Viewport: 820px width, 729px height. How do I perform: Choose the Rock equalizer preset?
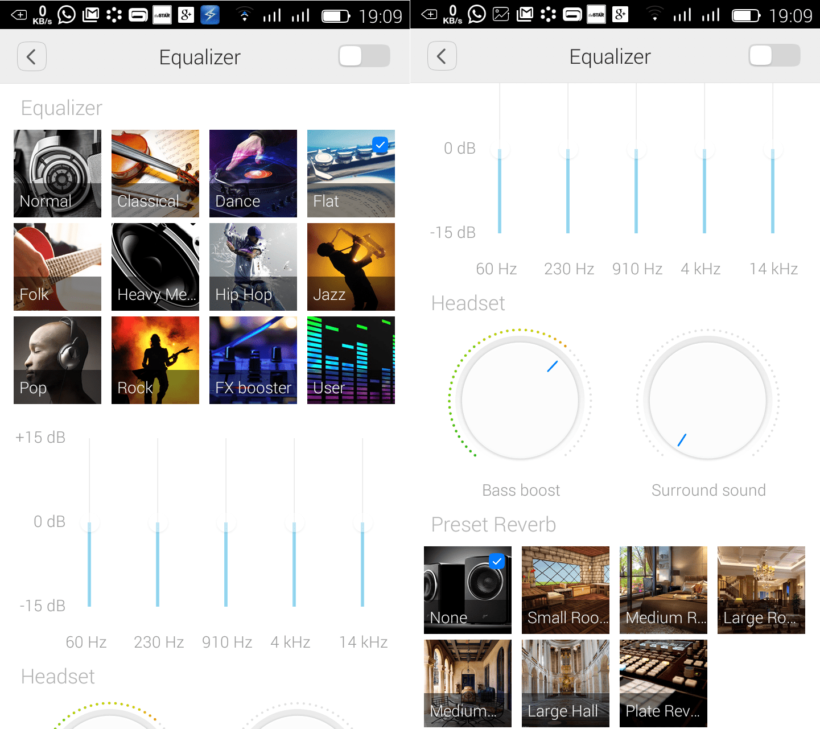point(155,360)
